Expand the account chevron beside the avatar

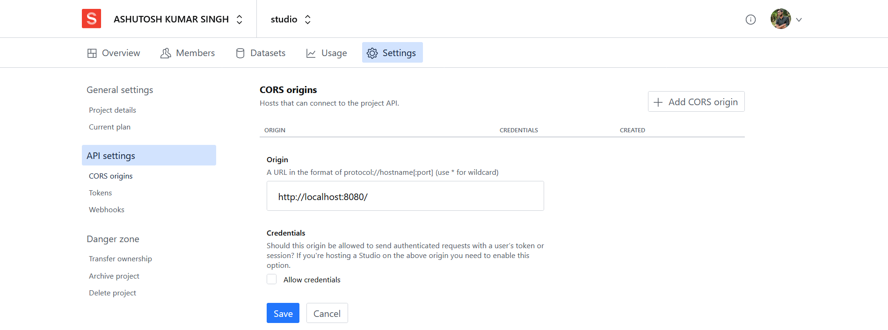799,19
